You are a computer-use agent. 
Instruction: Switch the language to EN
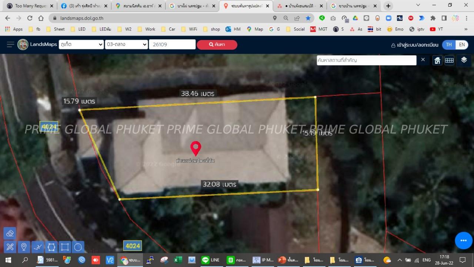[462, 44]
